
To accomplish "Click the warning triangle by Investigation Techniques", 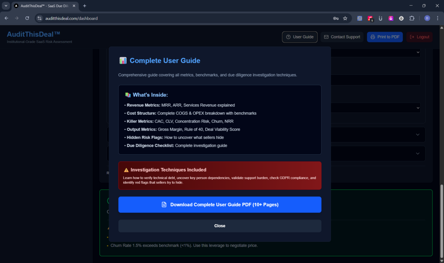I will click(126, 170).
